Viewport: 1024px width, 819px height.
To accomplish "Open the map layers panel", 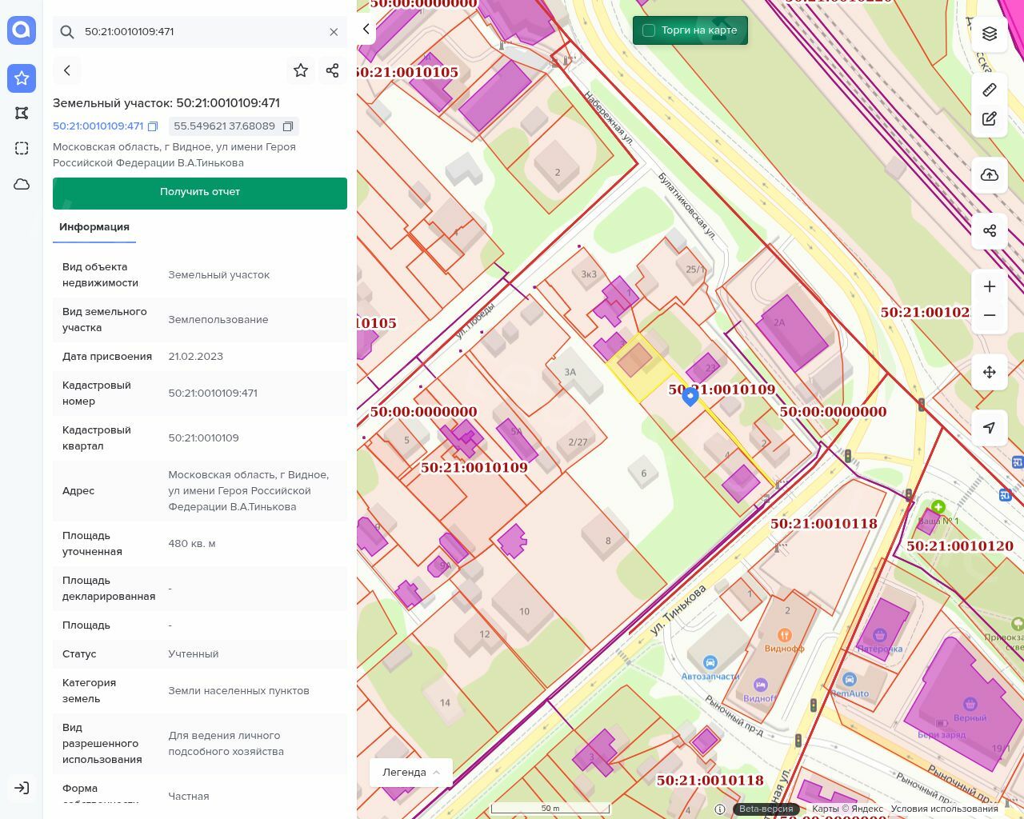I will (x=990, y=34).
